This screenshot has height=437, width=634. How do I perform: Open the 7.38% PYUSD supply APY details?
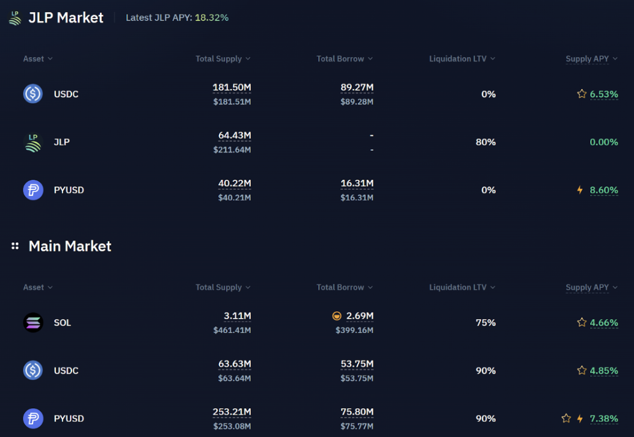pos(604,418)
